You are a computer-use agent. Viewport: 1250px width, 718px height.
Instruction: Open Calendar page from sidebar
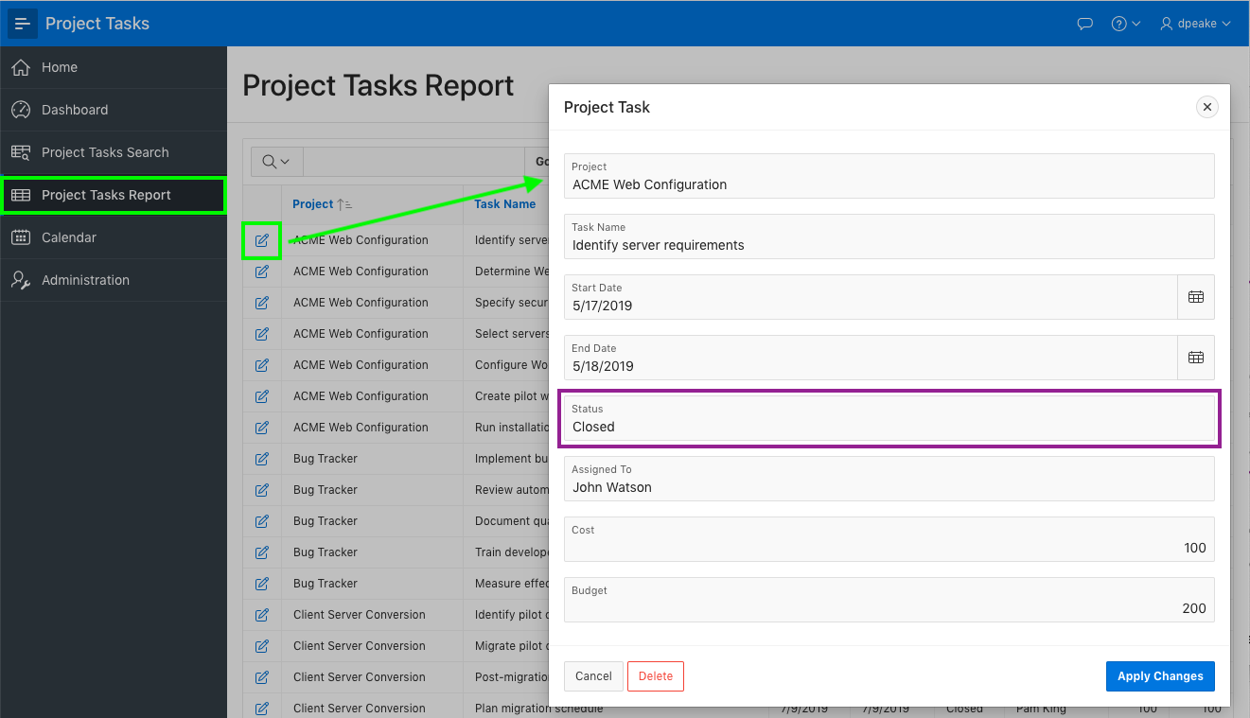pos(69,237)
